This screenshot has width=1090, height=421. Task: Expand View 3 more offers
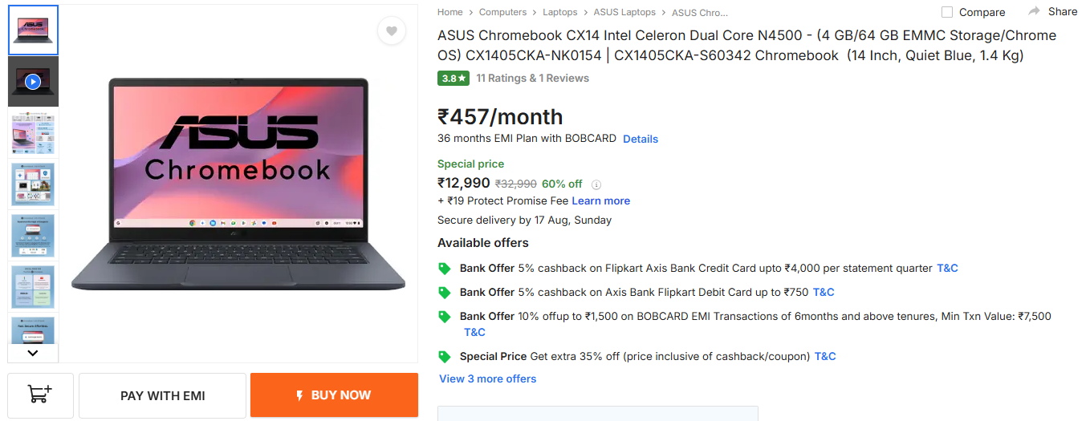487,378
